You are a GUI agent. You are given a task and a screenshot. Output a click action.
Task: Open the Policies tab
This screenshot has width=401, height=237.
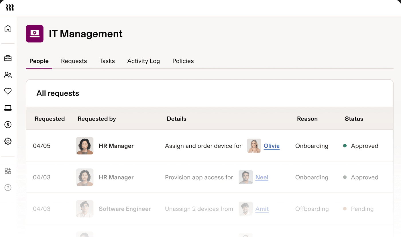pos(183,61)
